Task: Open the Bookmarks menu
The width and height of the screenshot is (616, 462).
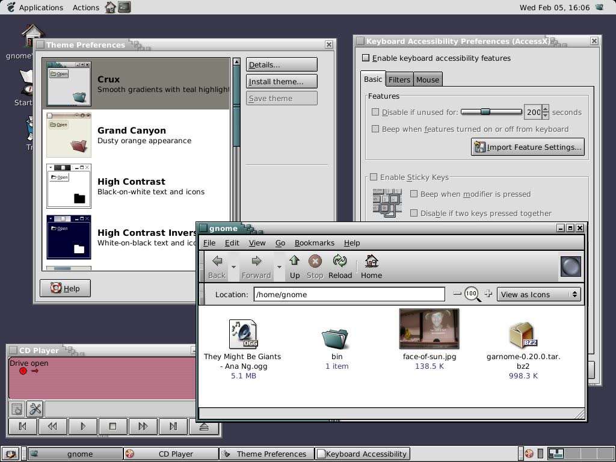Action: 314,243
